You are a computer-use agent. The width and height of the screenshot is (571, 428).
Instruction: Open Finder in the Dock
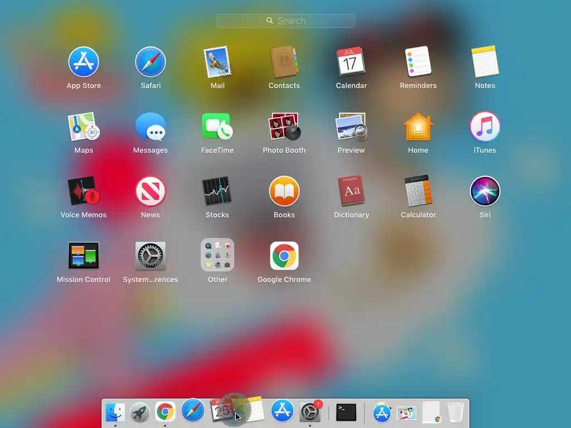pyautogui.click(x=115, y=412)
